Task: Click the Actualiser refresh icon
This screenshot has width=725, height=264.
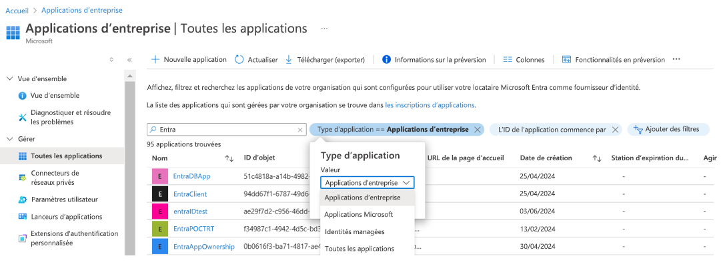Action: (239, 59)
